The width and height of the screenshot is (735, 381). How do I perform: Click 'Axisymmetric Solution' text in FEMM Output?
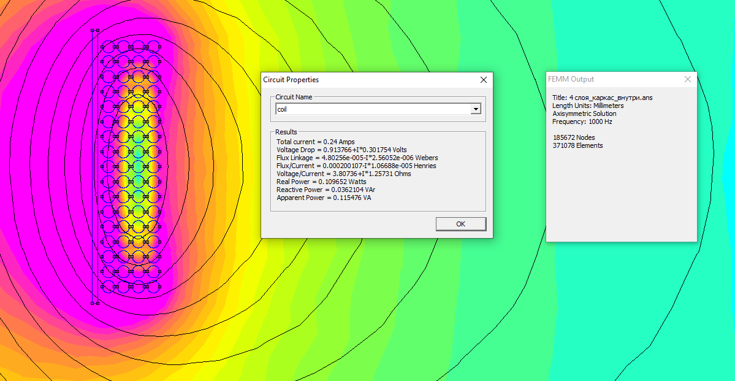[584, 114]
